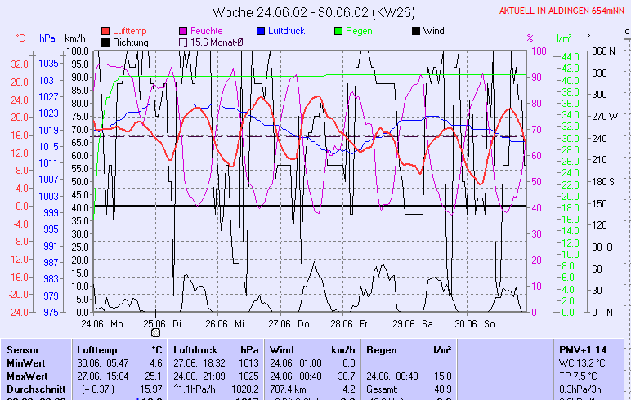
Task: Select the 30.06. So date label
Action: point(479,323)
